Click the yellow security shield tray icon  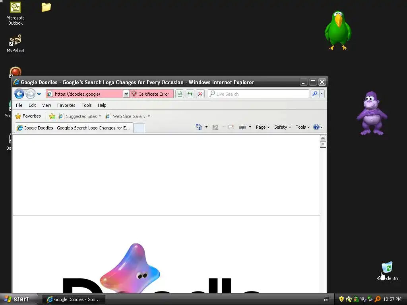click(x=341, y=299)
